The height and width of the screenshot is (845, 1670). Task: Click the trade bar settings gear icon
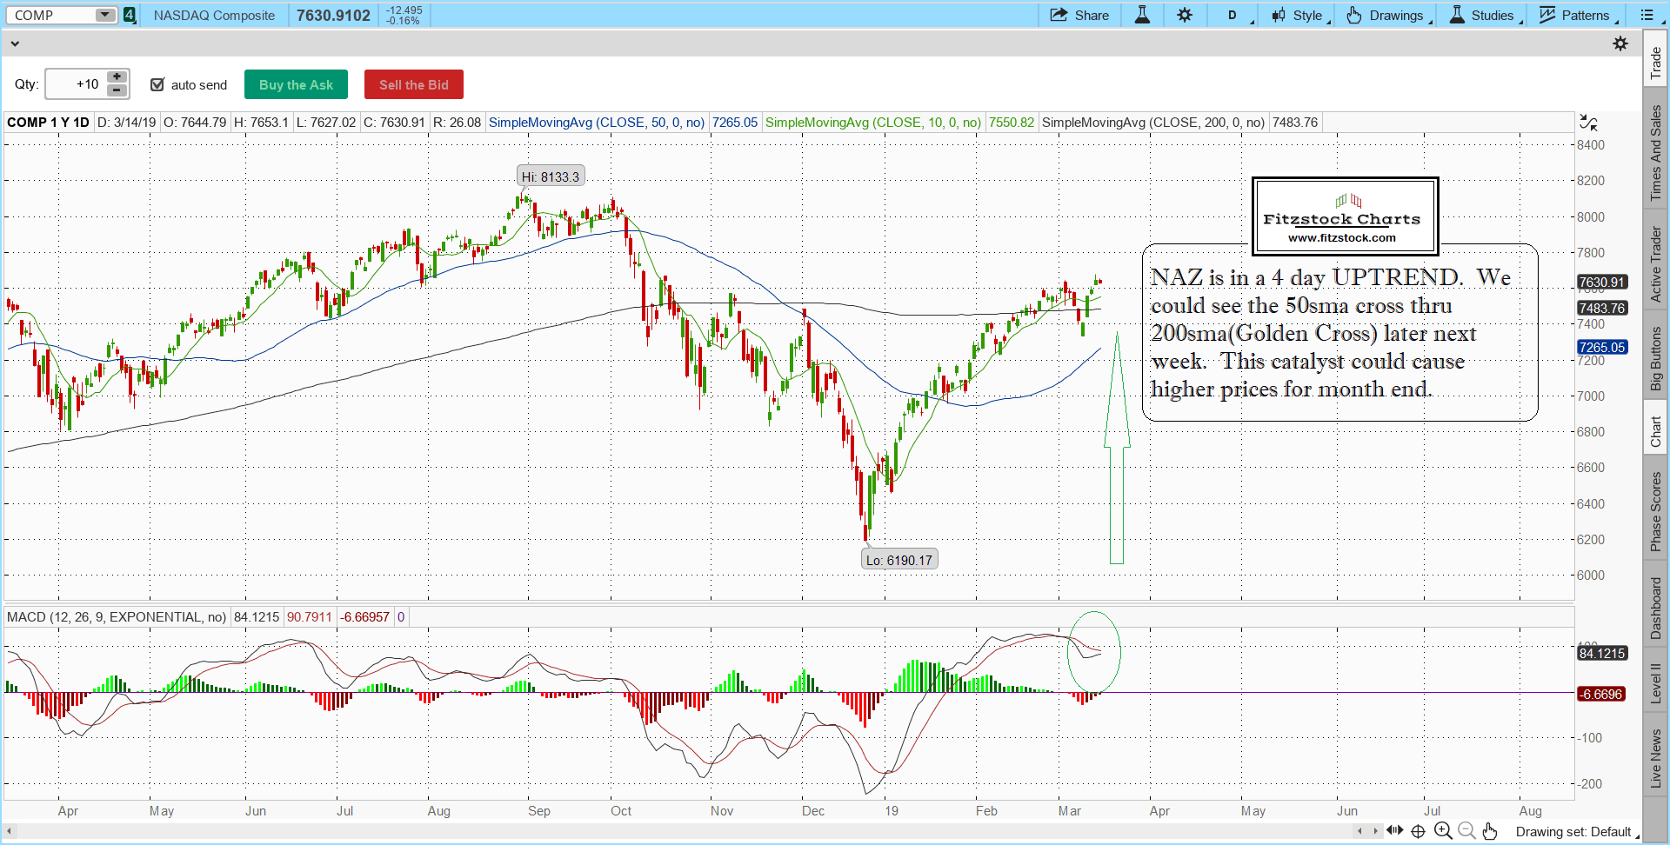coord(1620,43)
